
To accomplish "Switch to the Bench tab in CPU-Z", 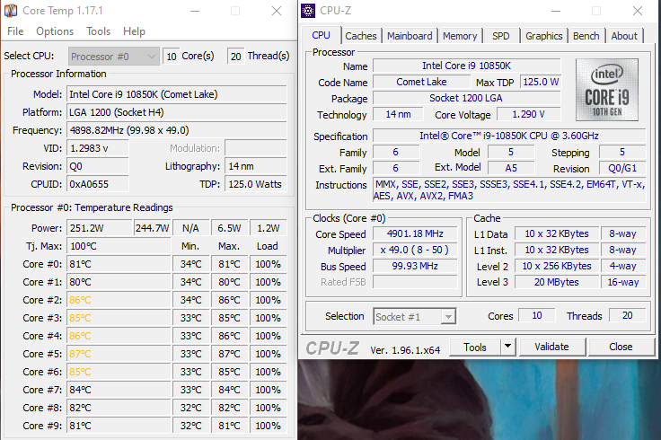I will click(586, 36).
